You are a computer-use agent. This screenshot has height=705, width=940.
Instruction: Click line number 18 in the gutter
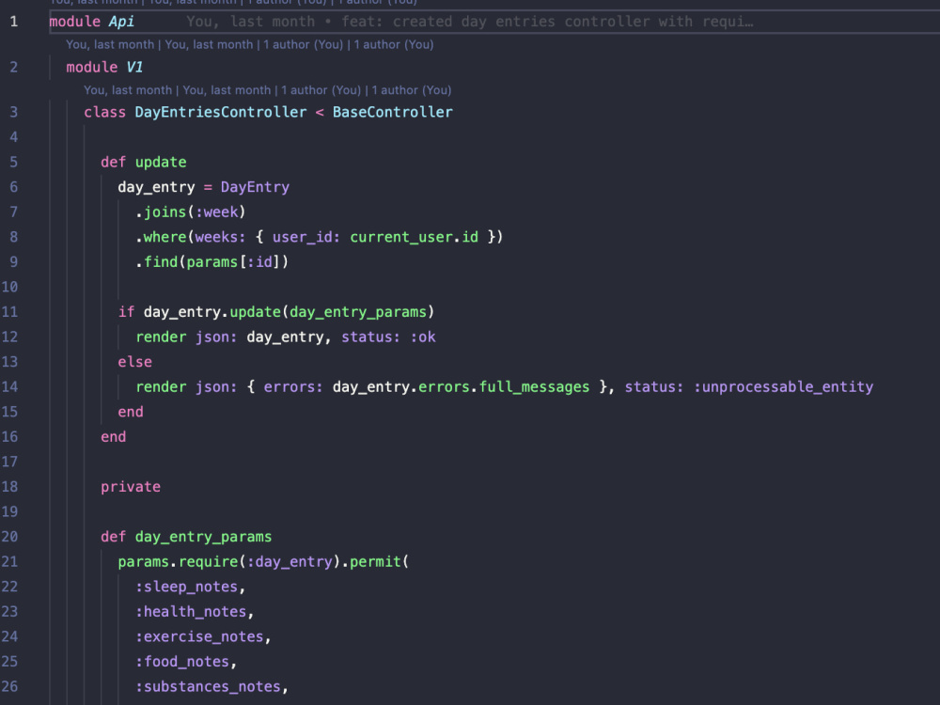pyautogui.click(x=9, y=487)
